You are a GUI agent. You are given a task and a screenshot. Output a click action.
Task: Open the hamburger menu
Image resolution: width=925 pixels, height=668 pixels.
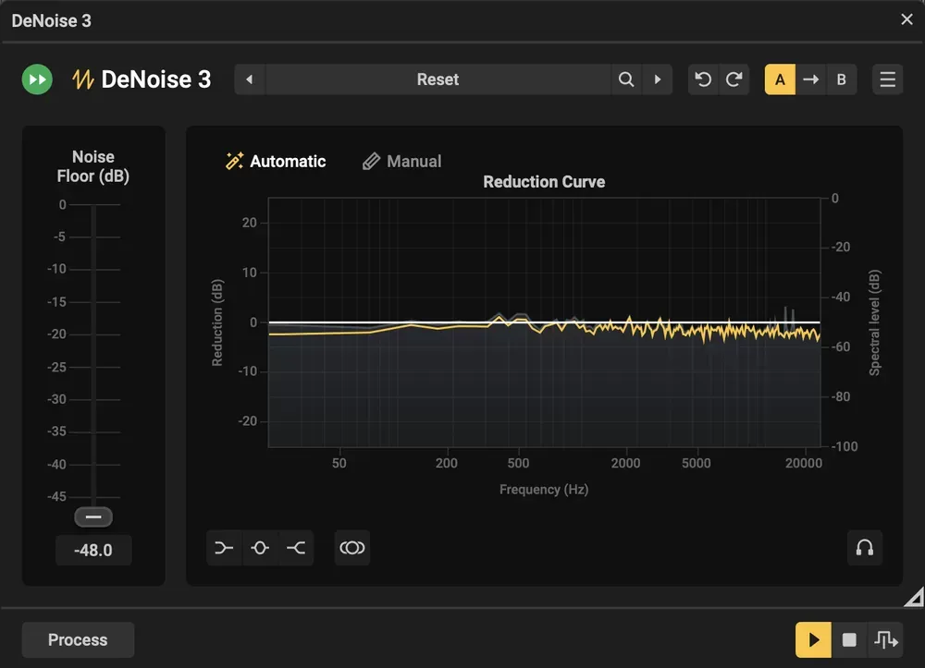(x=888, y=79)
